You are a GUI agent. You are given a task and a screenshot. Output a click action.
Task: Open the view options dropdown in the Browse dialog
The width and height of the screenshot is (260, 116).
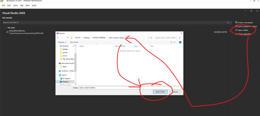175,42
